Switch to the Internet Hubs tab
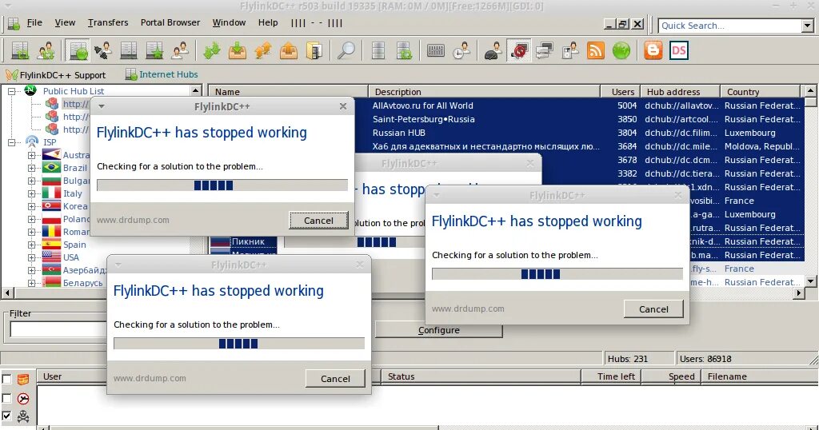This screenshot has width=819, height=430. point(162,74)
